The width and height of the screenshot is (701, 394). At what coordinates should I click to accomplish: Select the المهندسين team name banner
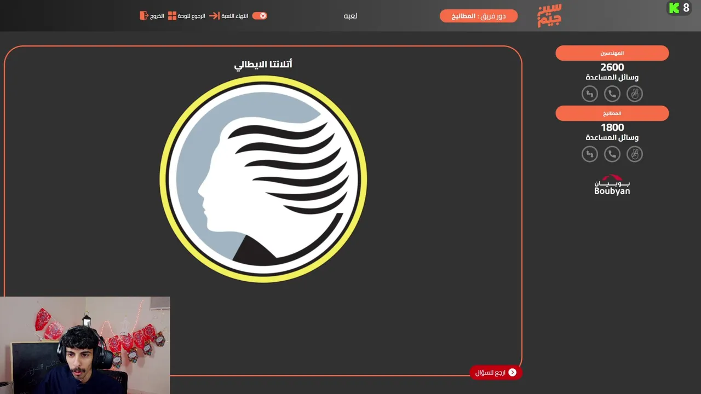click(x=612, y=53)
